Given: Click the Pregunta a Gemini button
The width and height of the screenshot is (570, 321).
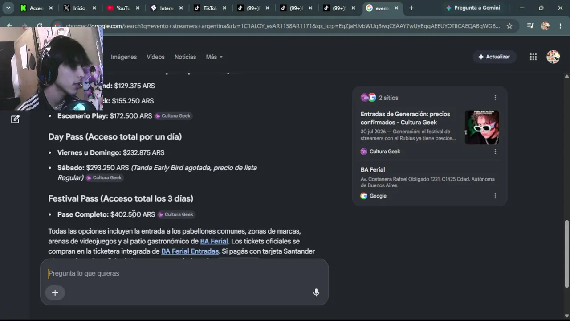Looking at the screenshot, I should click(x=473, y=8).
